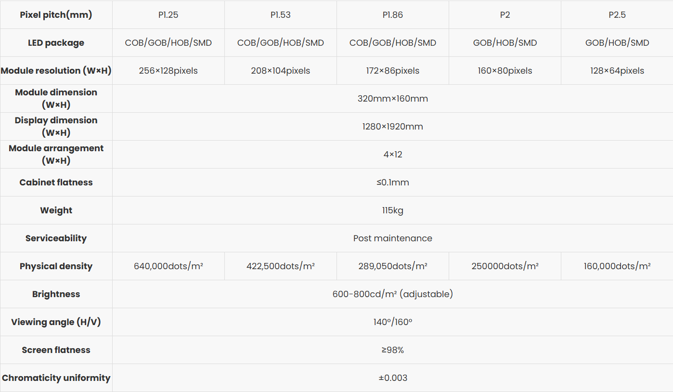The width and height of the screenshot is (673, 392).
Task: Click the Cabinet flatness row label
Action: coord(56,183)
